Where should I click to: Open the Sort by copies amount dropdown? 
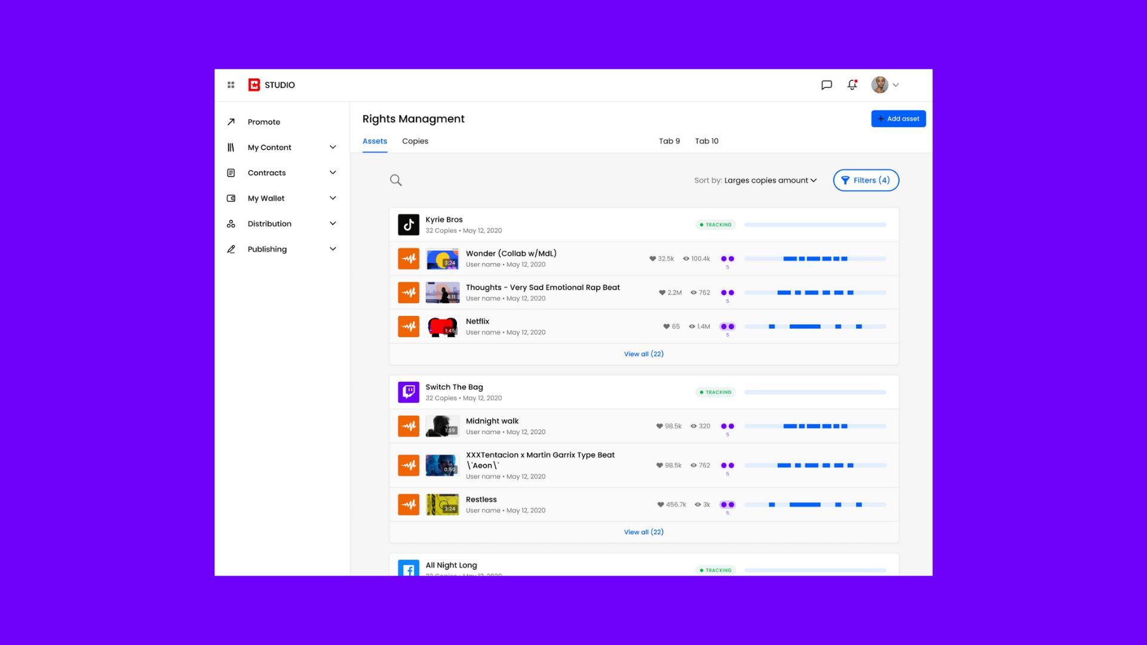click(769, 180)
